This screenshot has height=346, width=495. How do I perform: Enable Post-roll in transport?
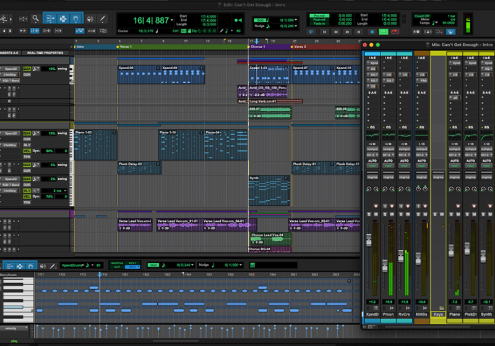[319, 20]
